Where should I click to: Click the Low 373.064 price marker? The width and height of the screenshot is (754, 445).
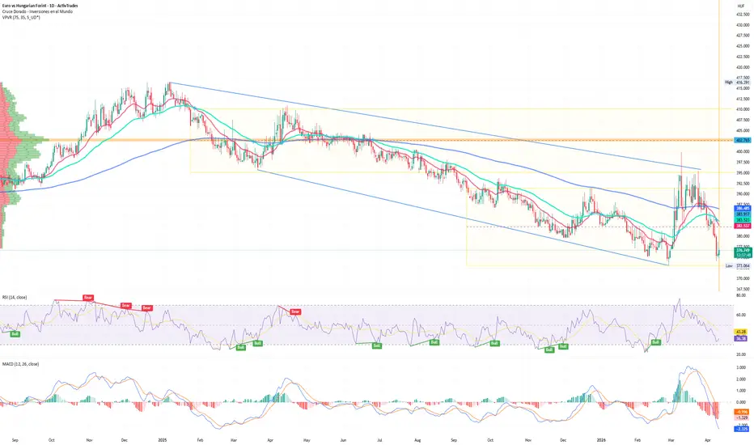[737, 265]
